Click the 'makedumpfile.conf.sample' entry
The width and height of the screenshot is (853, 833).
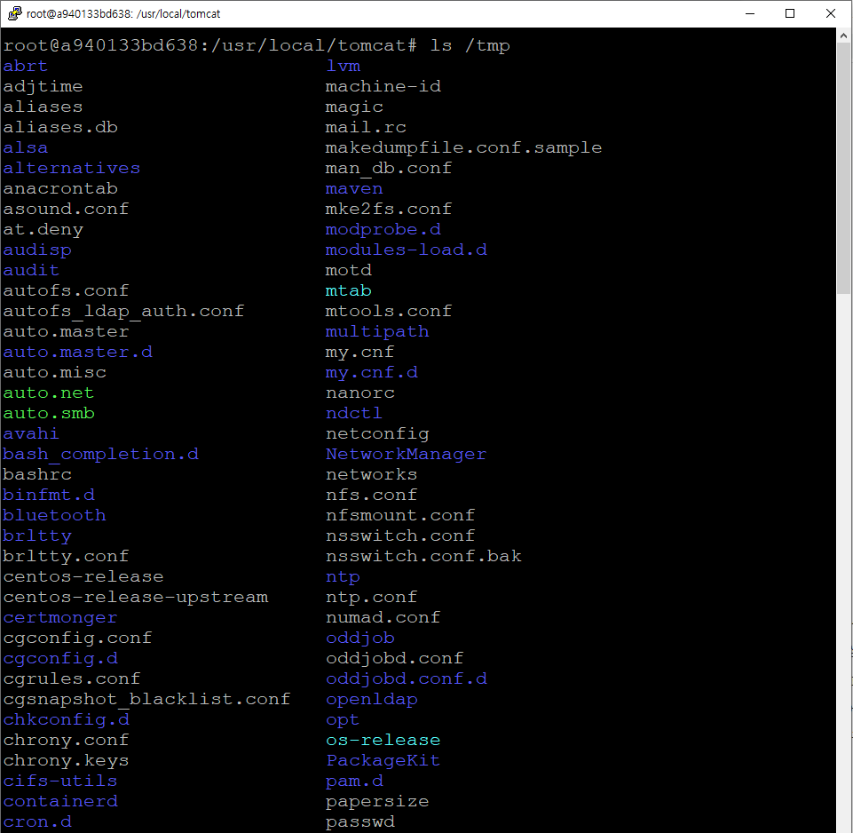point(463,148)
